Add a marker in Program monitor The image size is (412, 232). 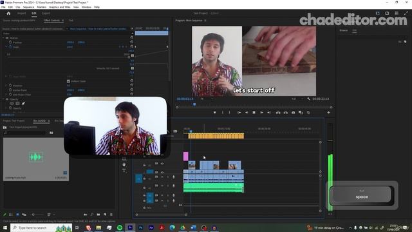pos(214,113)
